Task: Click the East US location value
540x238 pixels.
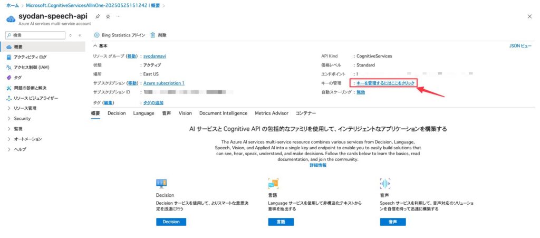Action: (x=151, y=74)
